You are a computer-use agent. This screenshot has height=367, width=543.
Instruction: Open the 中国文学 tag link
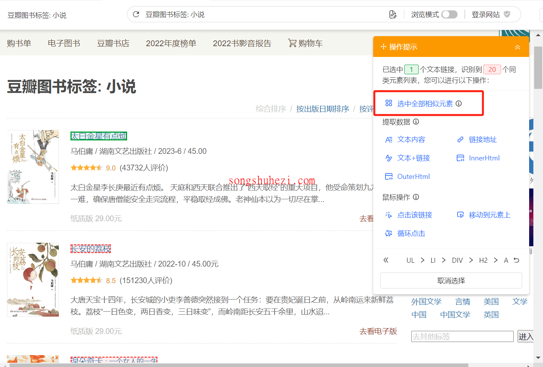tap(455, 315)
